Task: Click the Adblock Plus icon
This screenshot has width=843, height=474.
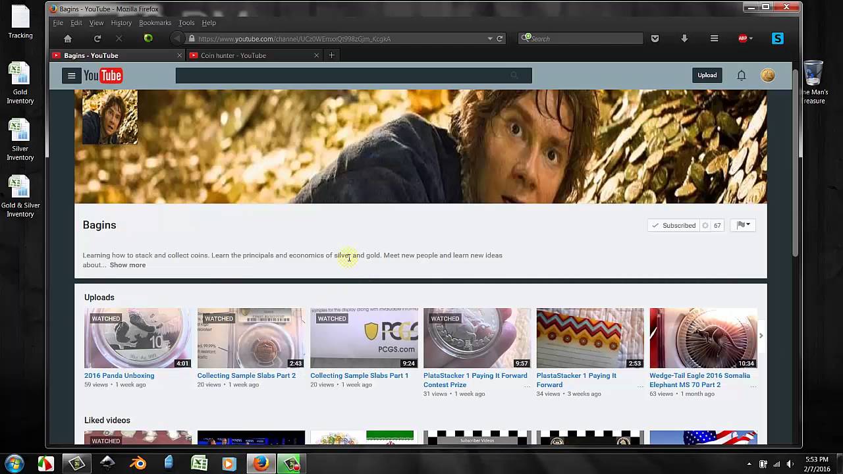Action: click(x=742, y=39)
